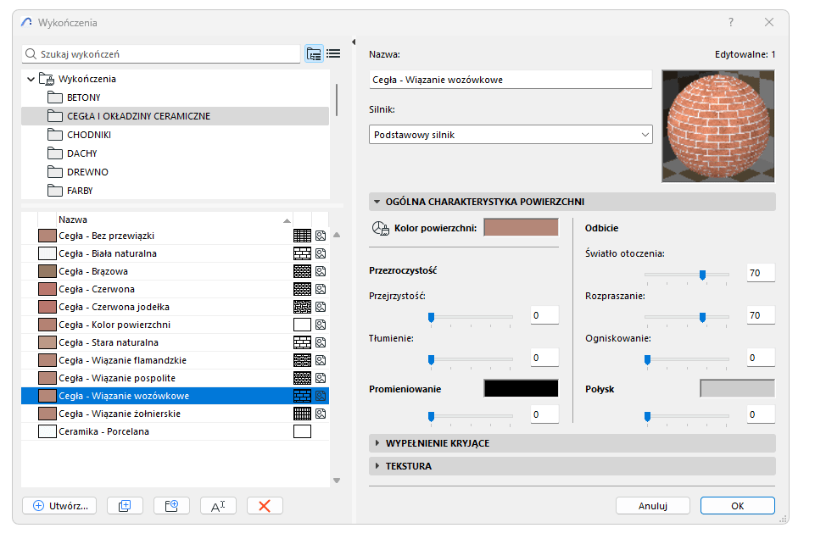Click hatch icon of Cegła - Biała naturalna
Image resolution: width=815 pixels, height=539 pixels.
click(302, 253)
